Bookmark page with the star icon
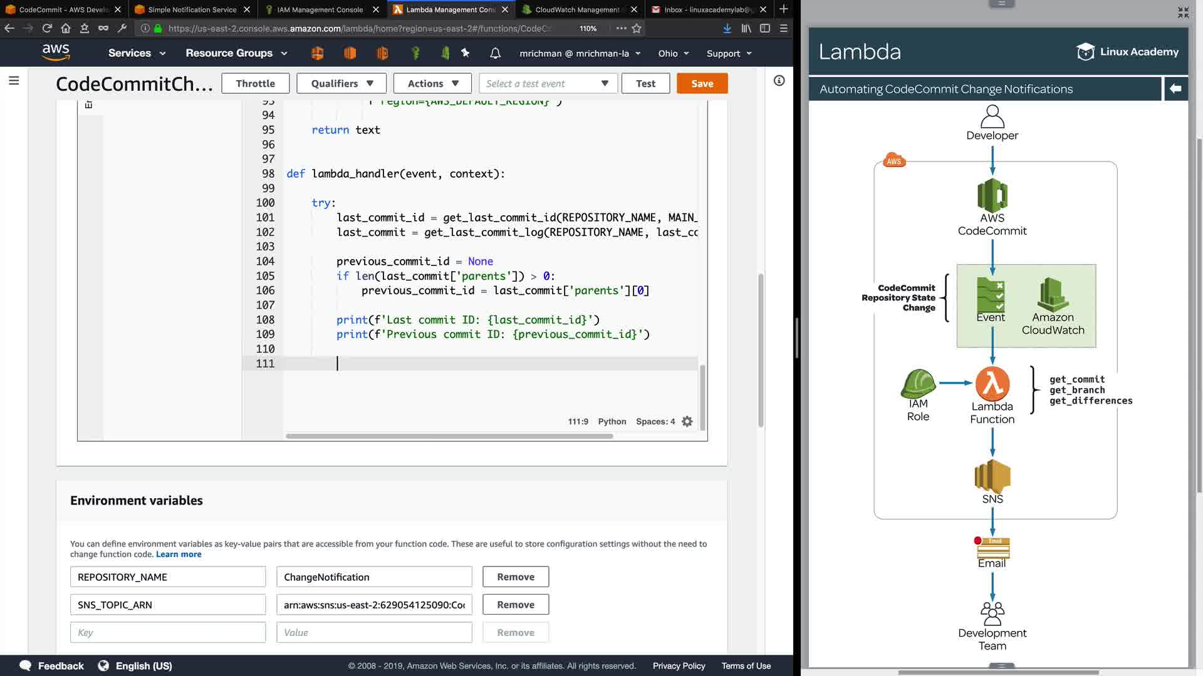Screen dimensions: 1203x676 (637, 28)
